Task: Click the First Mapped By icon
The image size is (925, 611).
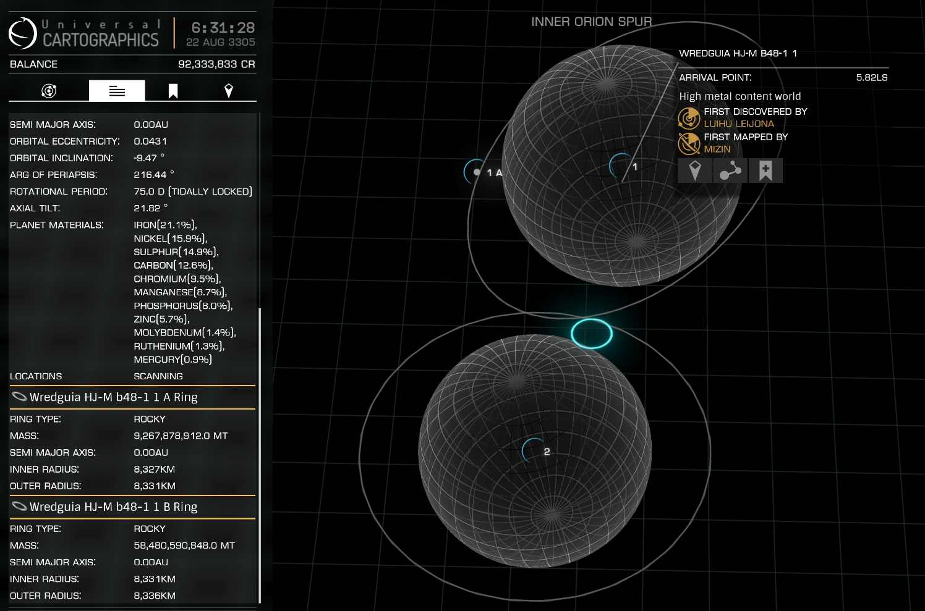Action: 689,143
